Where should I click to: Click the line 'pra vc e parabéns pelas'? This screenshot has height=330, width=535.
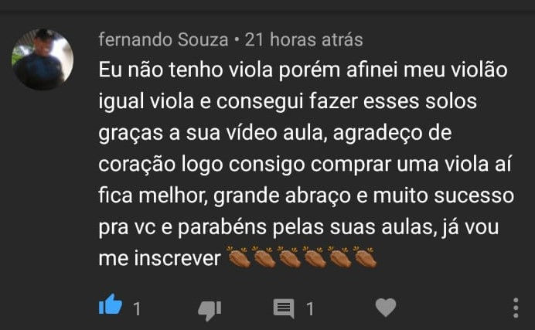click(298, 227)
